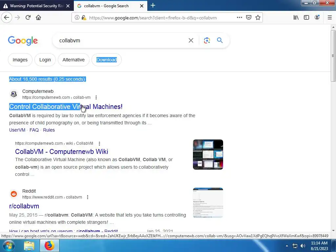This screenshot has width=336, height=252.
Task: Click the About 18,500 results text
Action: (47, 79)
